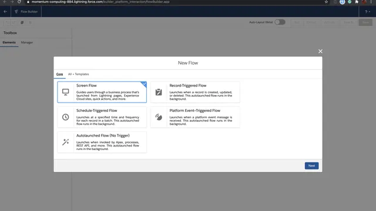The height and width of the screenshot is (211, 376).
Task: Click the undo button in canvas toolbar
Action: [7, 22]
